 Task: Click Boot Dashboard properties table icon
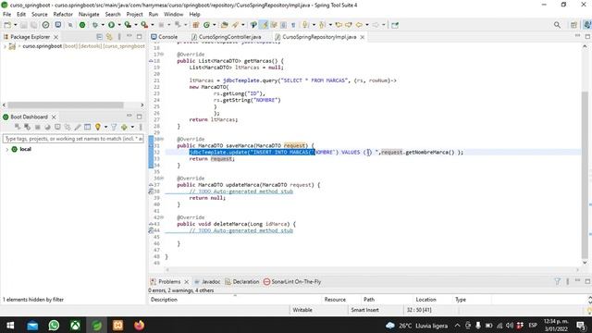87,127
